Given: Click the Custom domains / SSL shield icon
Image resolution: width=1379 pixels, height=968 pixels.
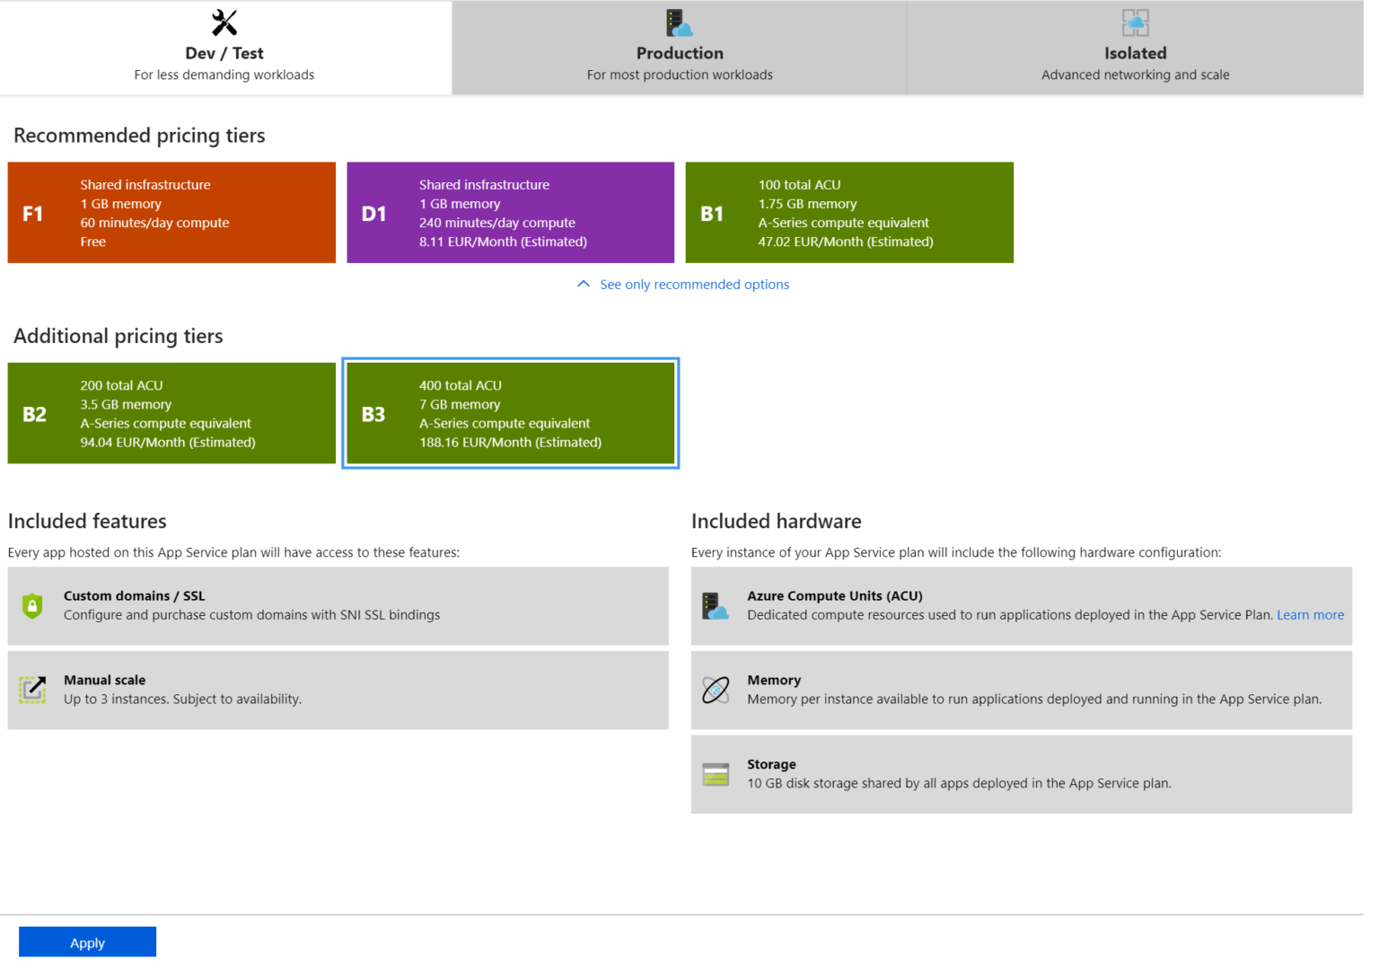Looking at the screenshot, I should point(31,605).
